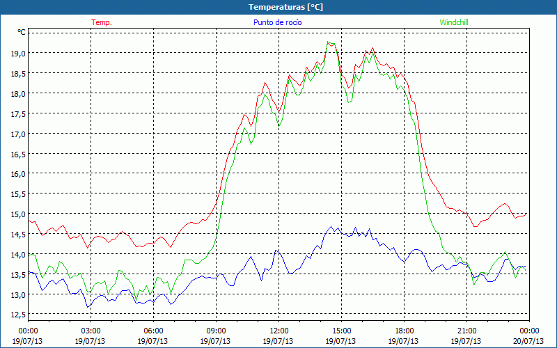
Task: Click the °C unit label on the y-axis
Action: [x=22, y=32]
